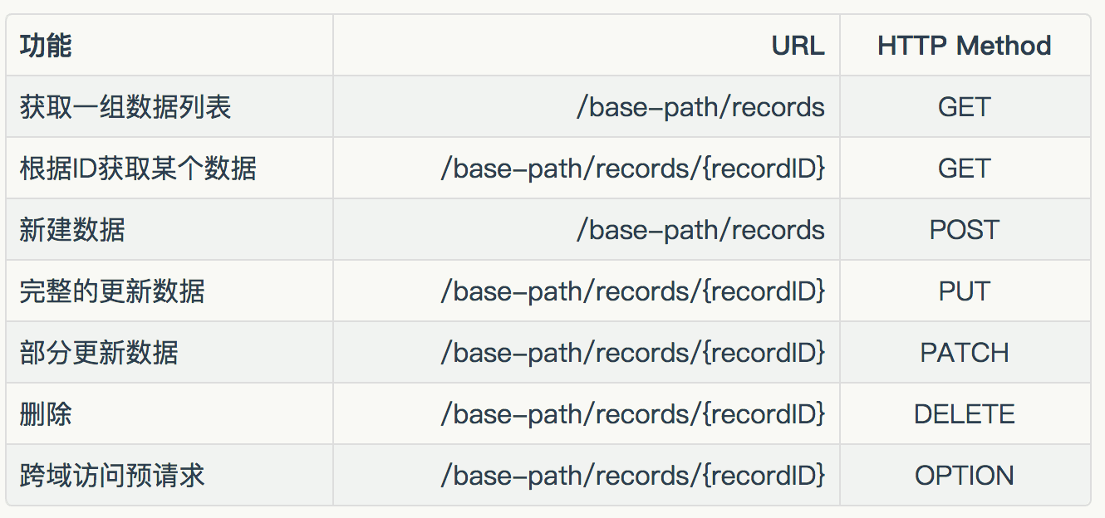Select the DELETE method cell

(965, 414)
